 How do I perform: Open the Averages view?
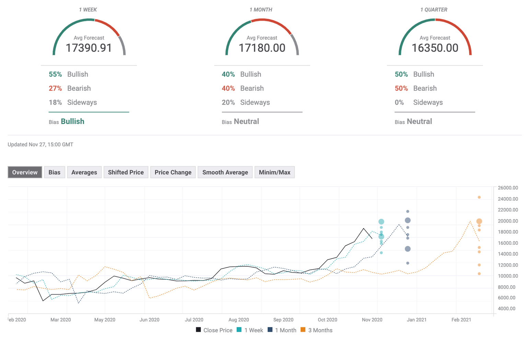[x=84, y=172]
